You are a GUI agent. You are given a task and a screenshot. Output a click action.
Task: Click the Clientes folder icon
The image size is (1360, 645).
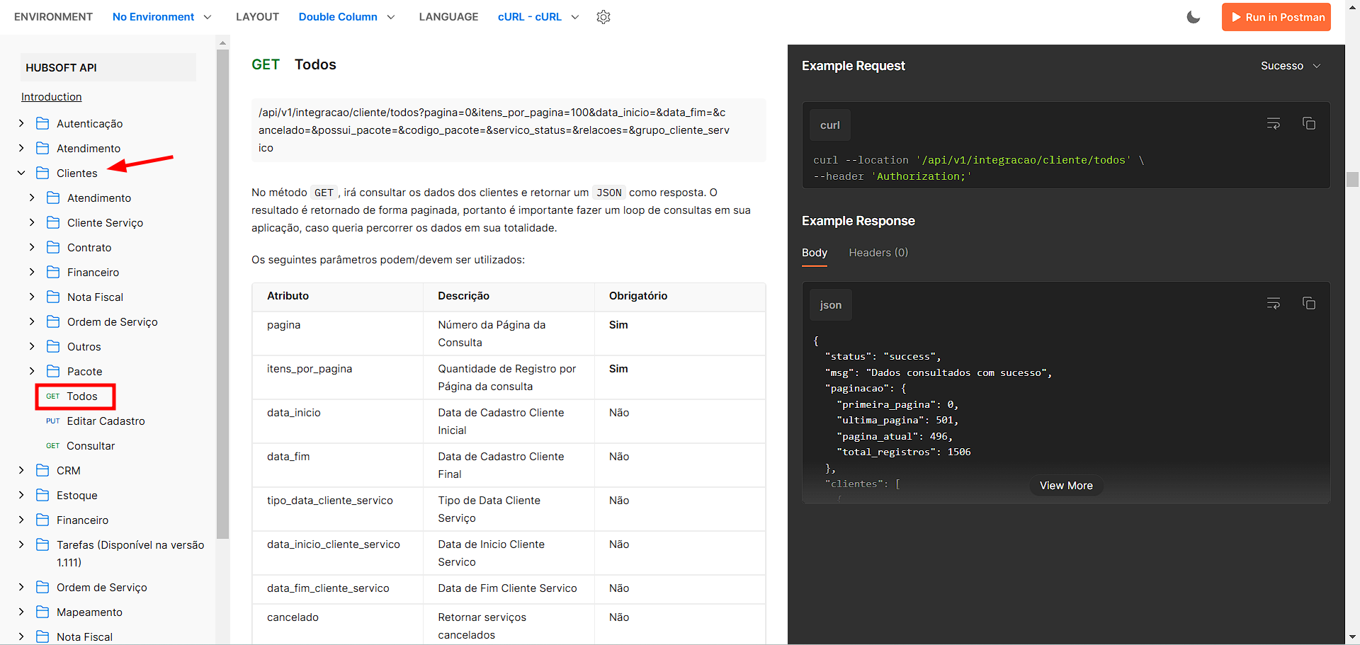[42, 173]
